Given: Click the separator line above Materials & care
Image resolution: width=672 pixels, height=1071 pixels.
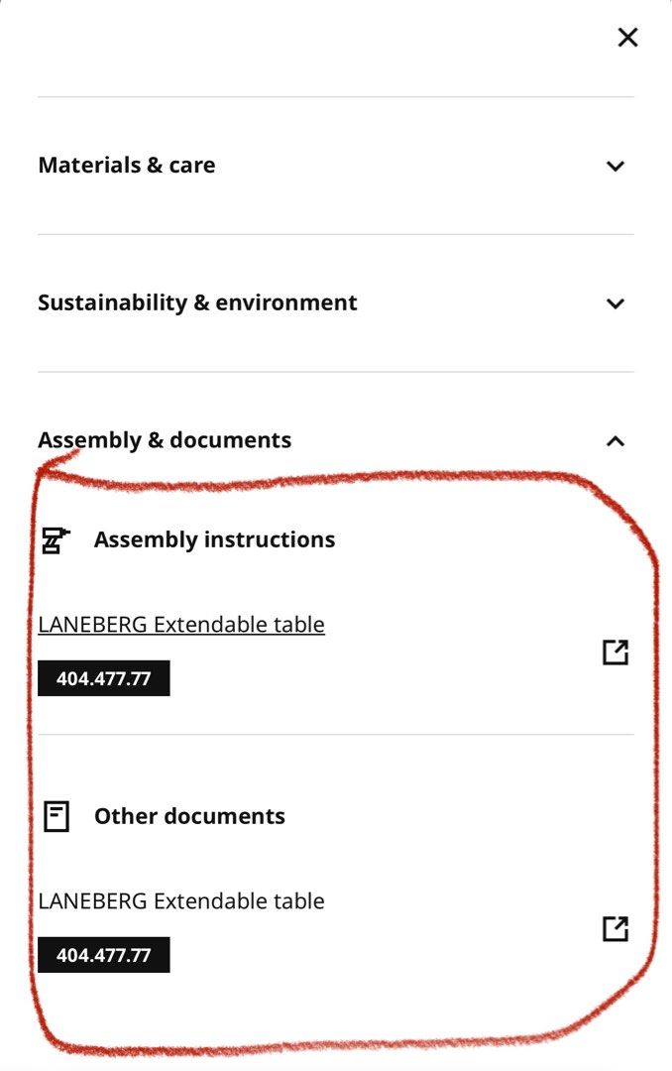Looking at the screenshot, I should pyautogui.click(x=335, y=97).
